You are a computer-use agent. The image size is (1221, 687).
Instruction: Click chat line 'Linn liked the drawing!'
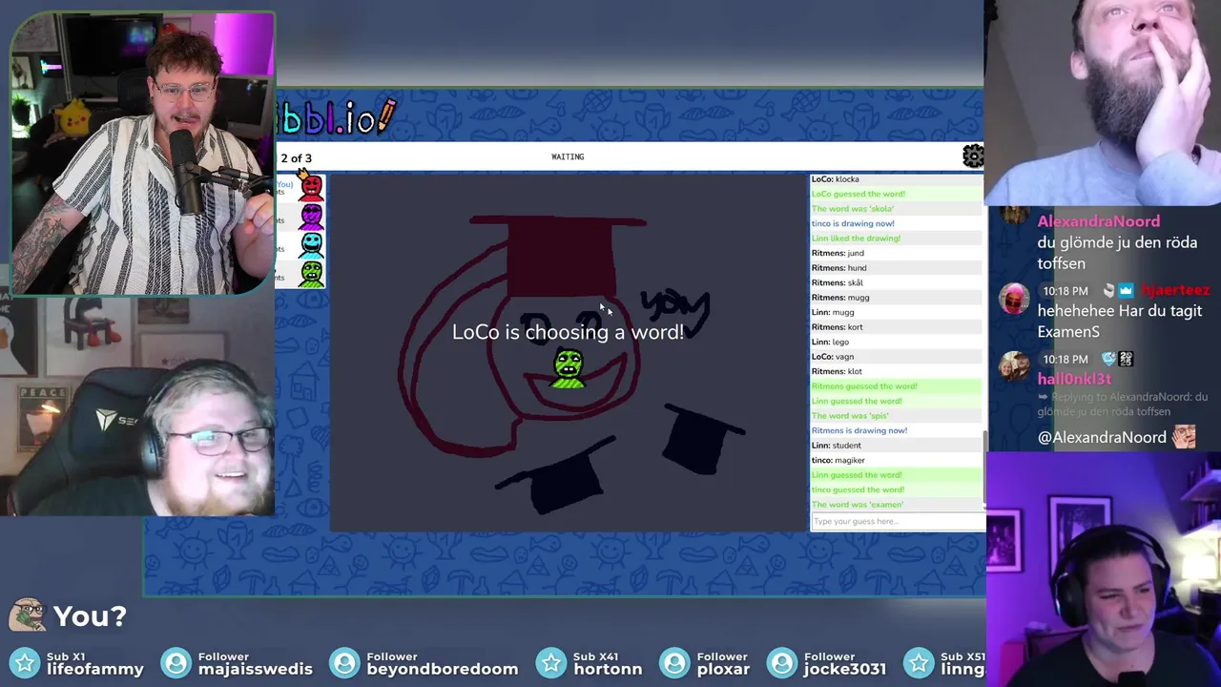click(x=896, y=239)
